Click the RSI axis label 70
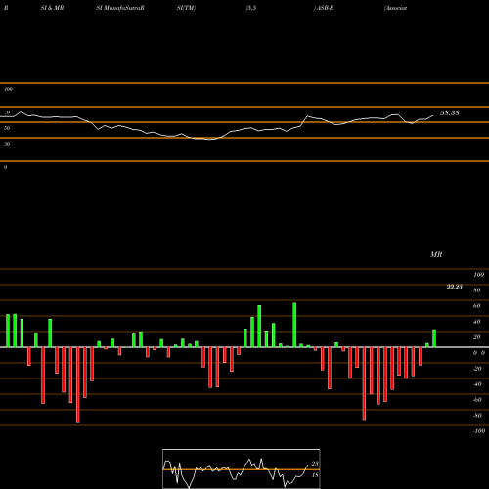This screenshot has width=489, height=489. click(7, 112)
